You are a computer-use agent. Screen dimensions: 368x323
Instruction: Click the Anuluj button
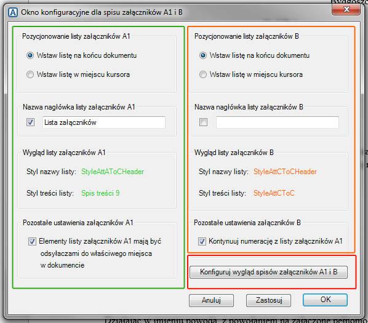point(211,300)
